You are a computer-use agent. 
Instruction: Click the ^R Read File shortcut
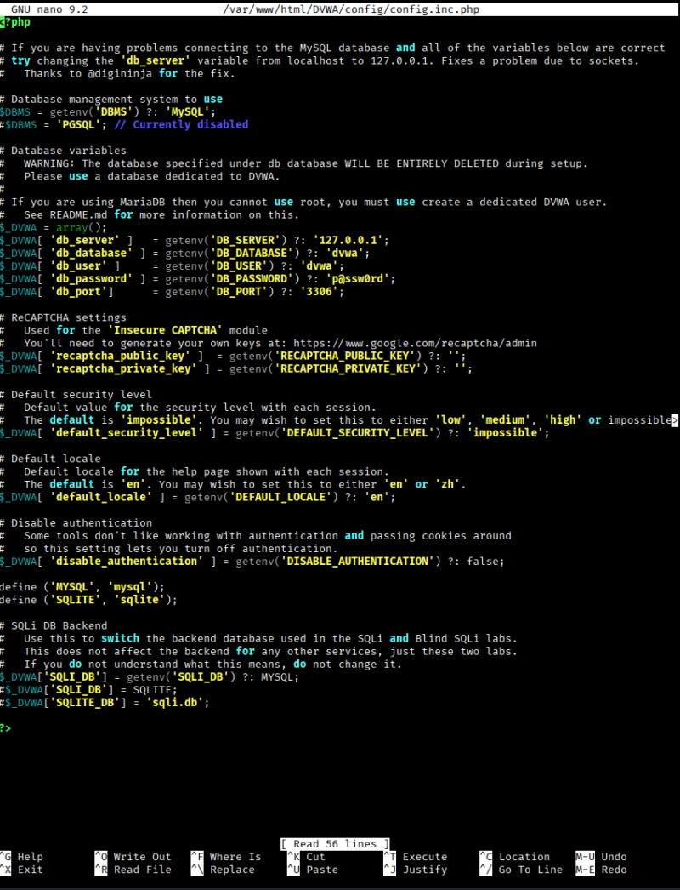pos(133,870)
